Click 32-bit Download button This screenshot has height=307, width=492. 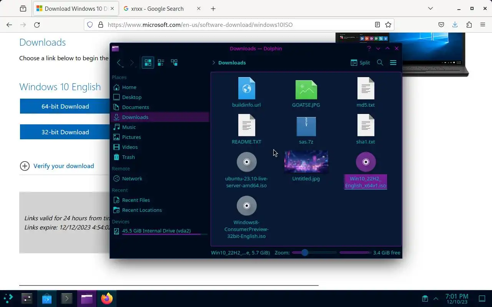[65, 132]
